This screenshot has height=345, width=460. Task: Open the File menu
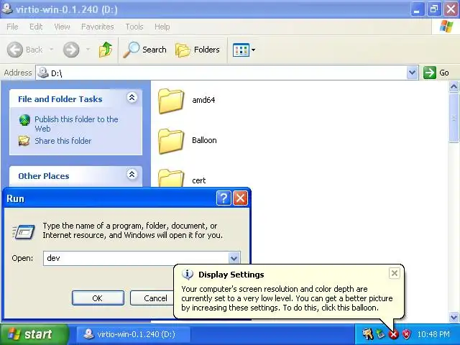(12, 27)
